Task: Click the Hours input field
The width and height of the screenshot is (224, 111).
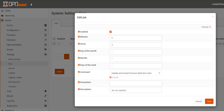Action: point(136,45)
